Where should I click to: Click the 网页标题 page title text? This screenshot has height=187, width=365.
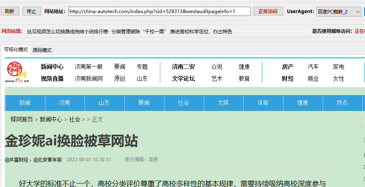coord(130,32)
